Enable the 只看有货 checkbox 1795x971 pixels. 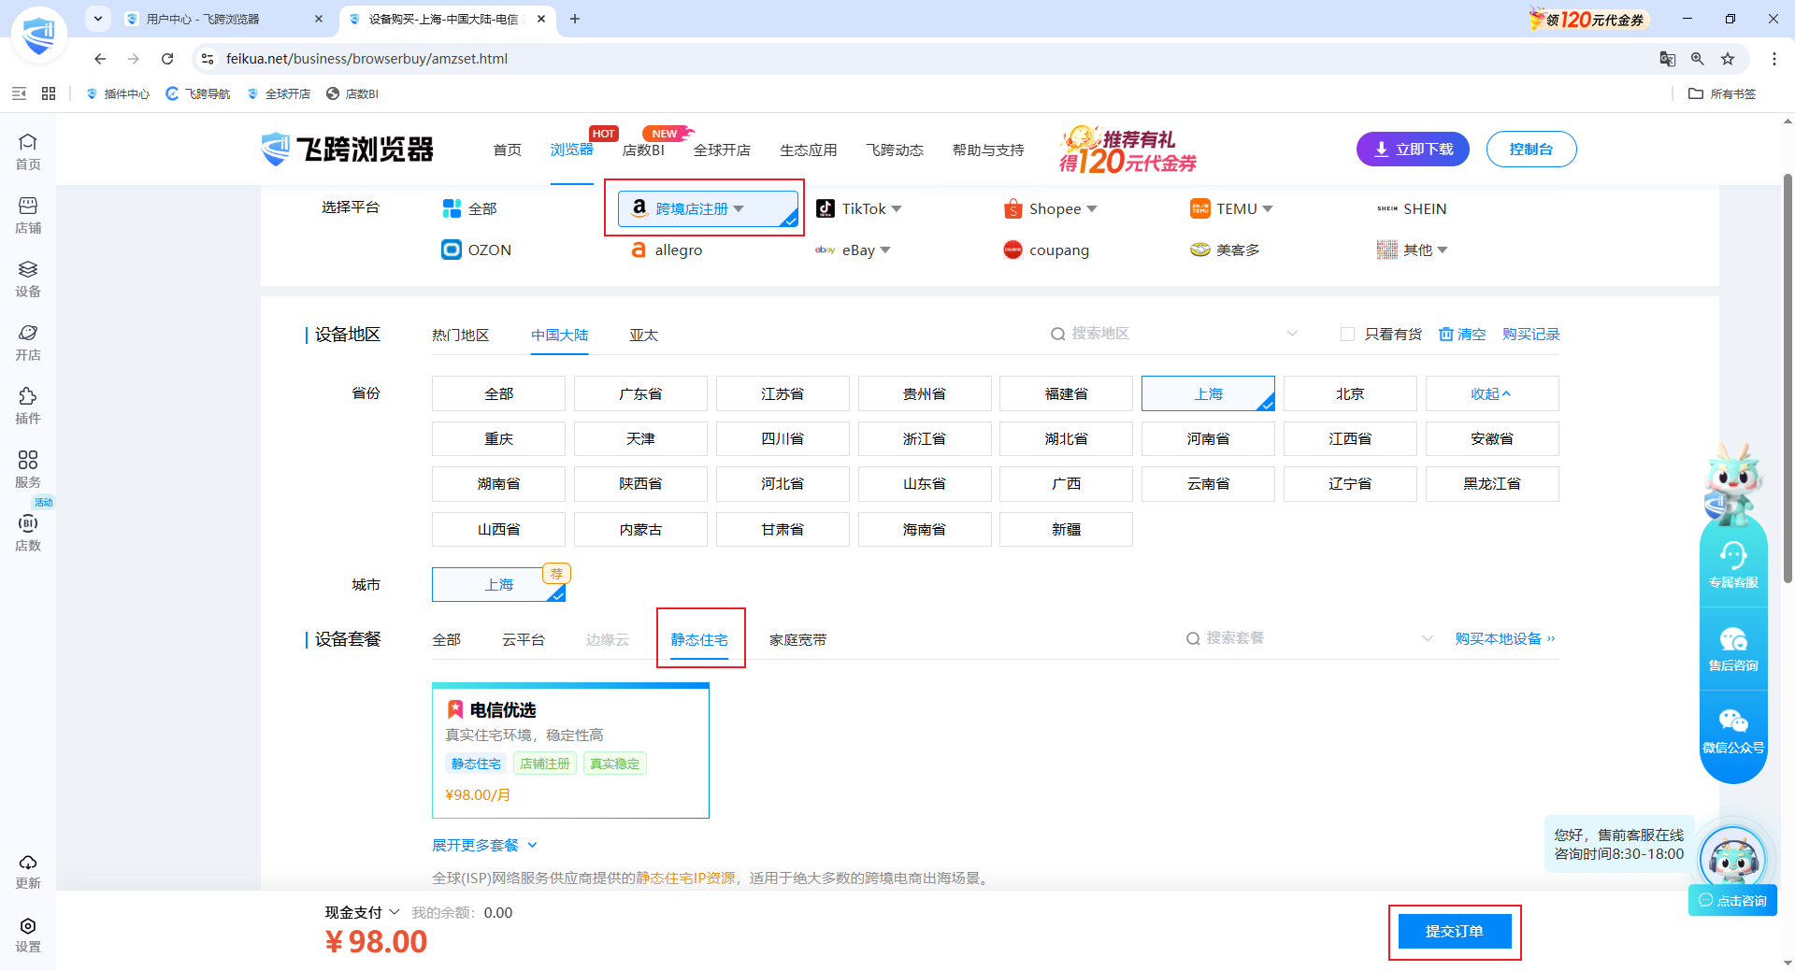pos(1347,335)
